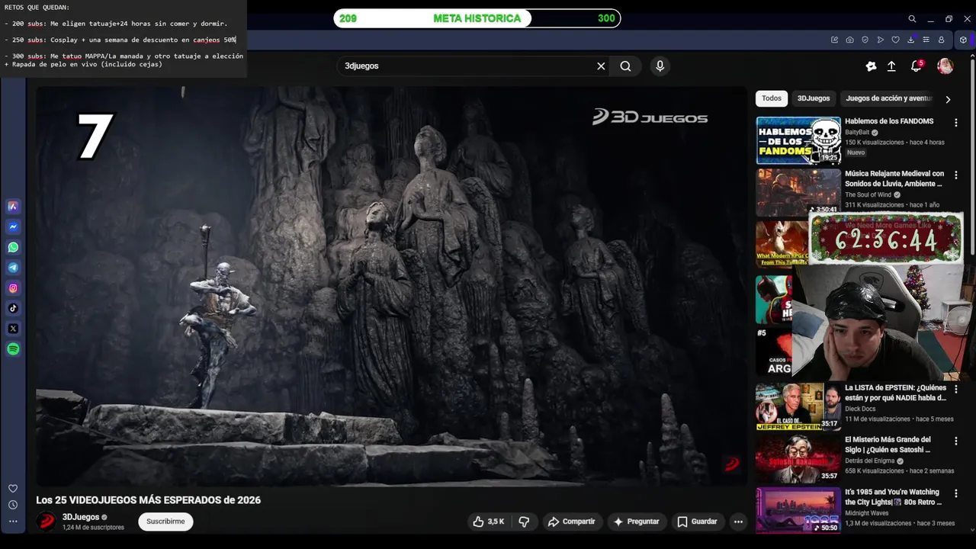Open YouTube notifications bell
Screen dimensions: 976x549
coord(916,66)
